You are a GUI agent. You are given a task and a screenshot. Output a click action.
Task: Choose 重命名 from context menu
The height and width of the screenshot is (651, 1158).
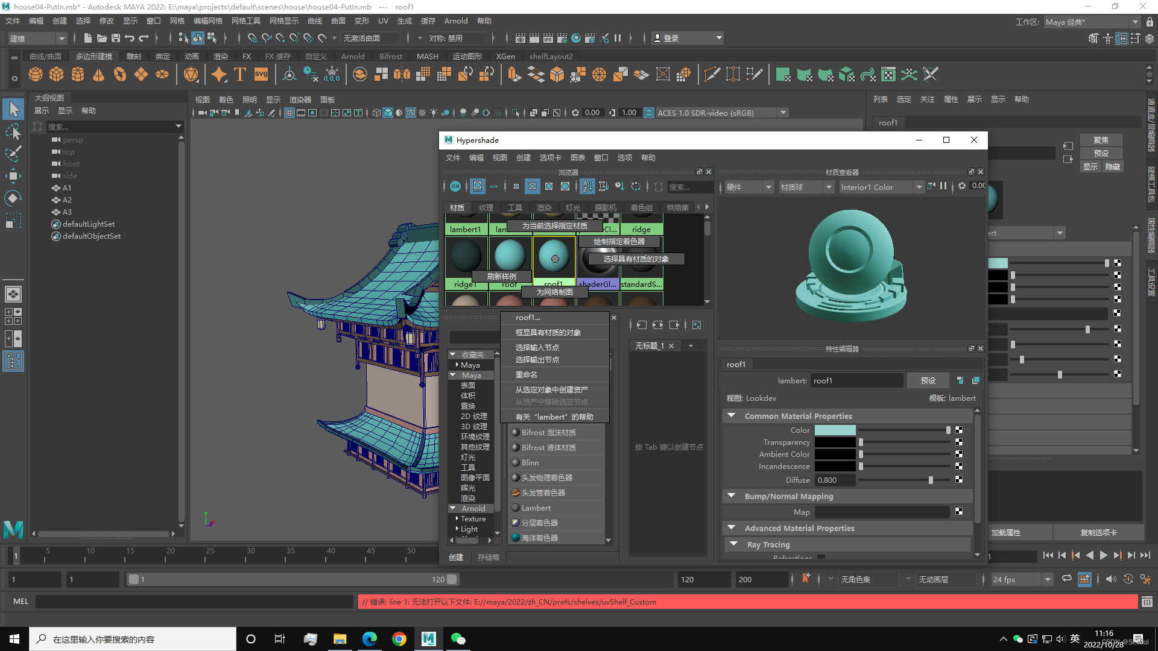(x=526, y=374)
